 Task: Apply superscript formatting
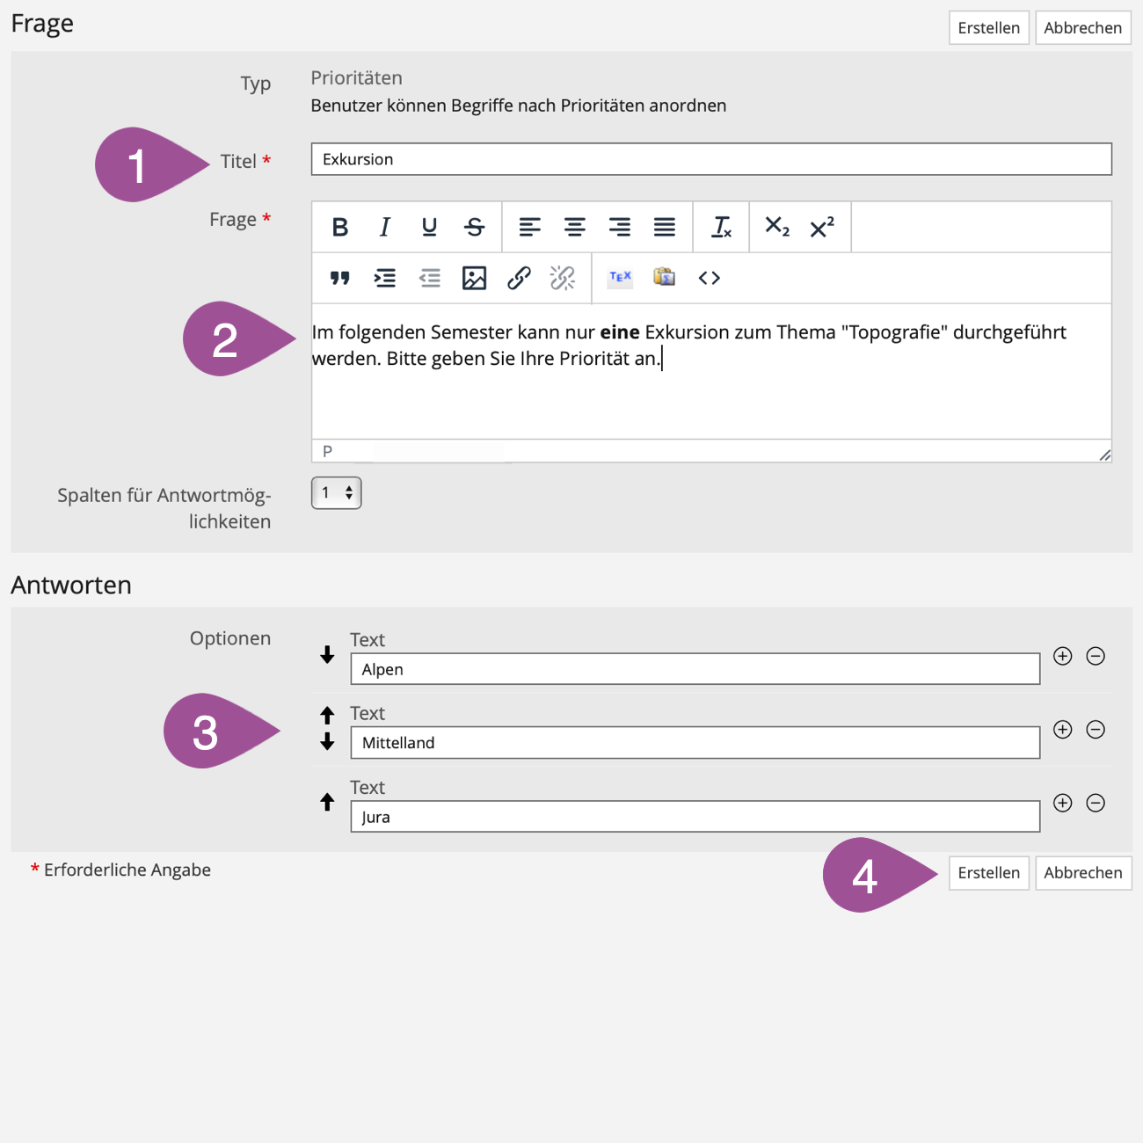(x=822, y=228)
